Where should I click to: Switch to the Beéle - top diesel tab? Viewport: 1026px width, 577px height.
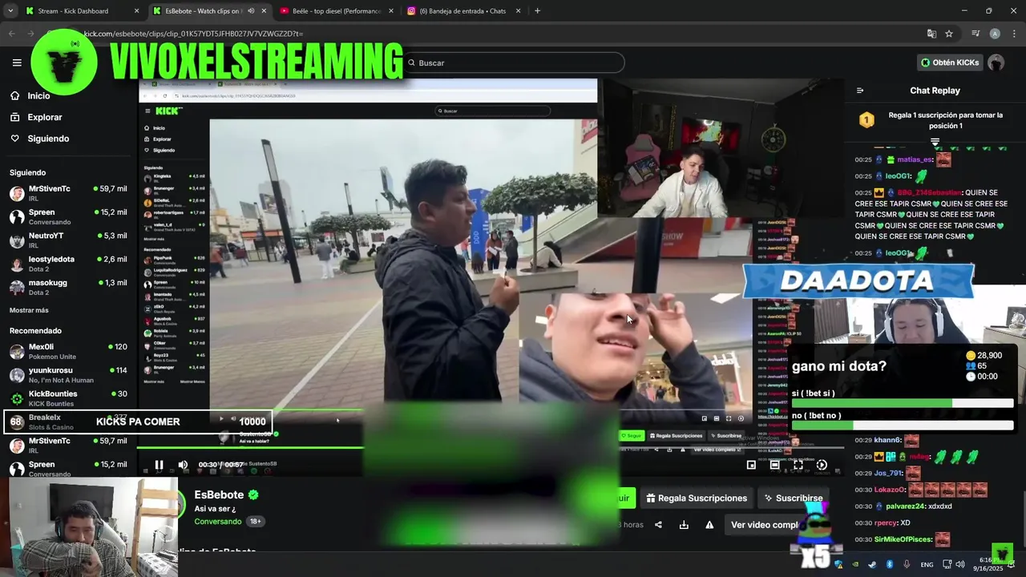[335, 11]
